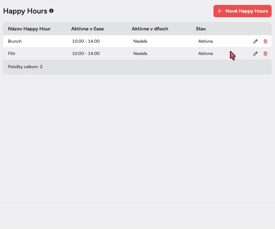Click the 10:00 - 14:00 time in Brunch row
Viewport: 275px width, 229px height.
click(86, 41)
